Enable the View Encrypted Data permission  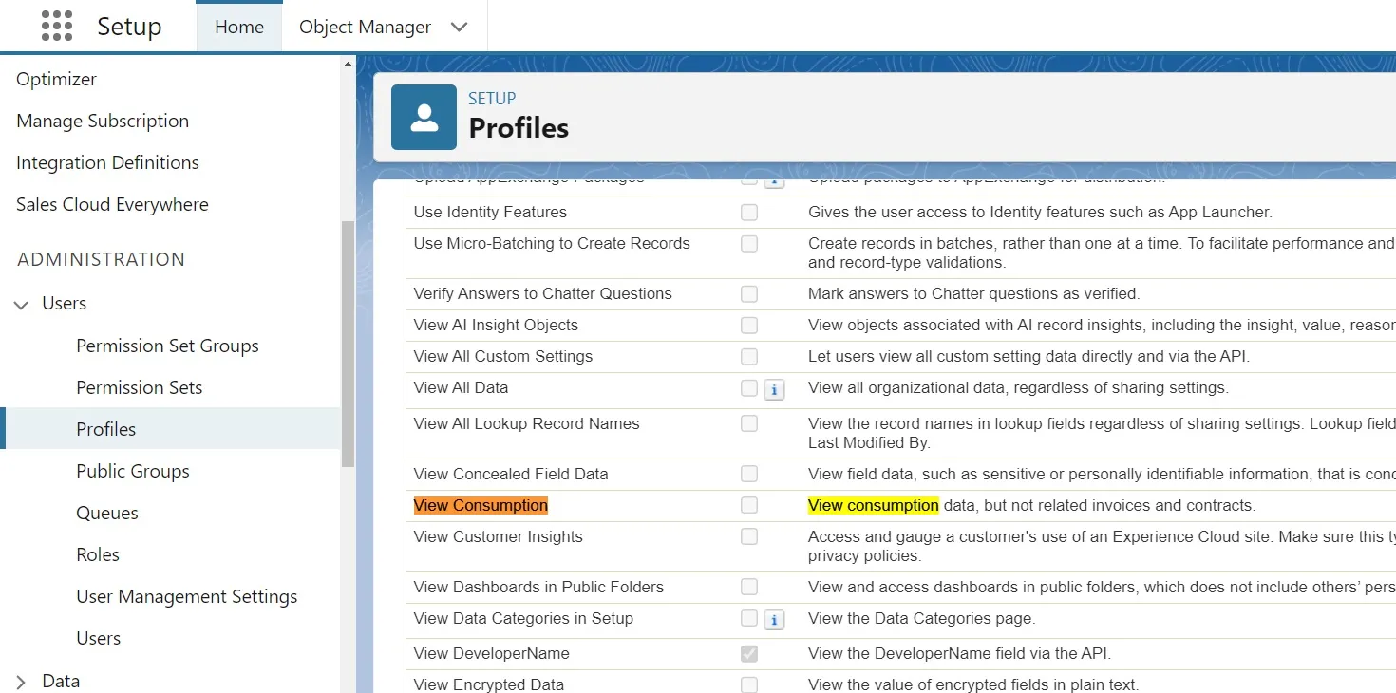[x=748, y=684]
